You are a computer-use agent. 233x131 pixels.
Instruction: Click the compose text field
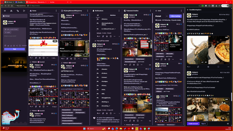pyautogui.click(x=15, y=39)
